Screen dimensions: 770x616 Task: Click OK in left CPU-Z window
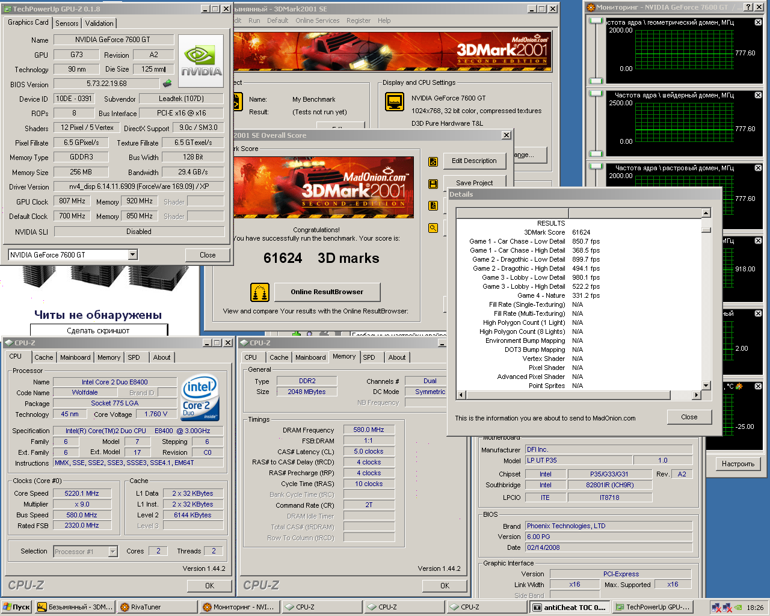point(209,585)
